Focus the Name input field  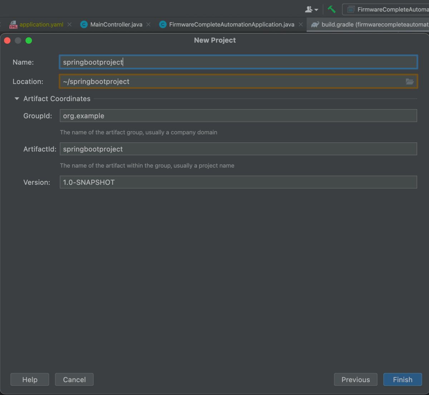tap(238, 62)
